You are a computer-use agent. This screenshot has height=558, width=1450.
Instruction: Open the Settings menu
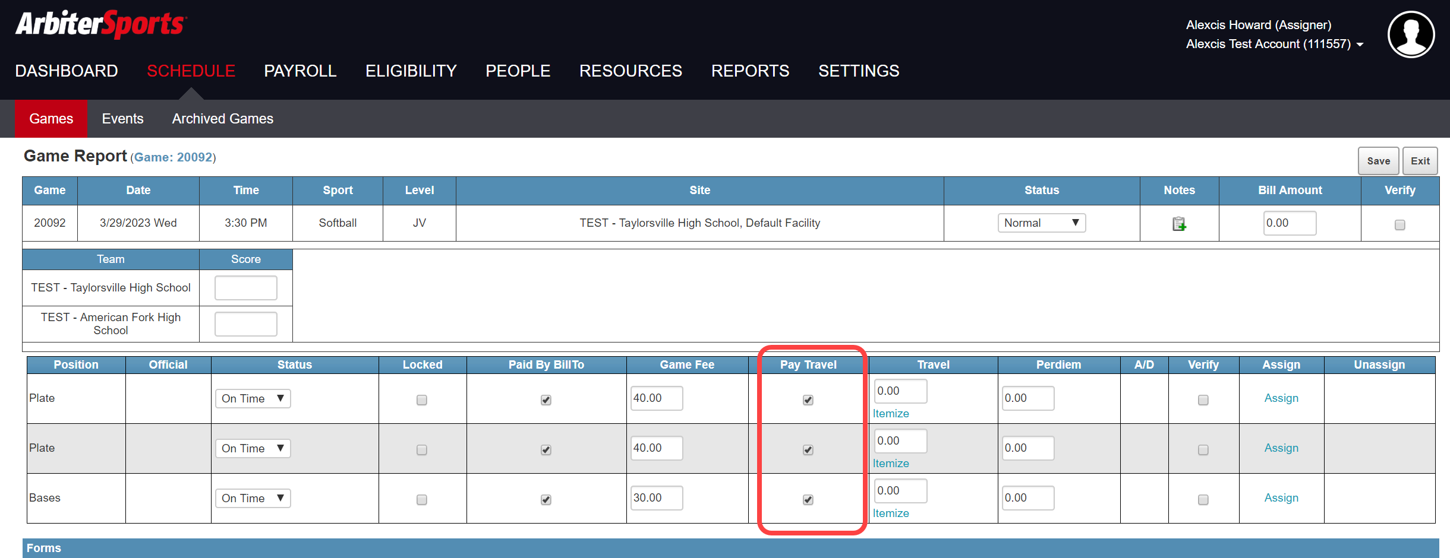point(859,71)
